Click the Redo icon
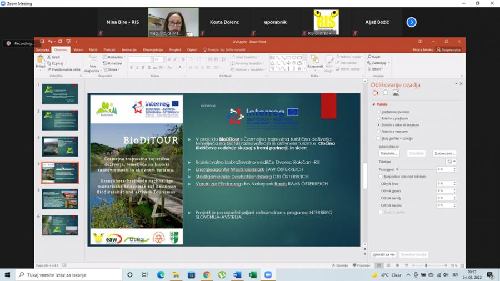 (x=60, y=42)
